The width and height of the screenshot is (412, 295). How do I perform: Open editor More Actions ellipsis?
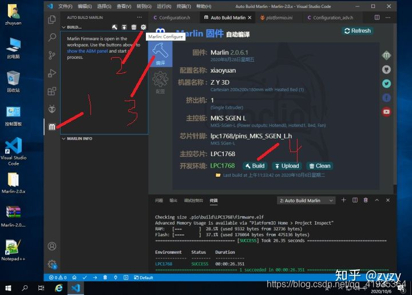388,17
